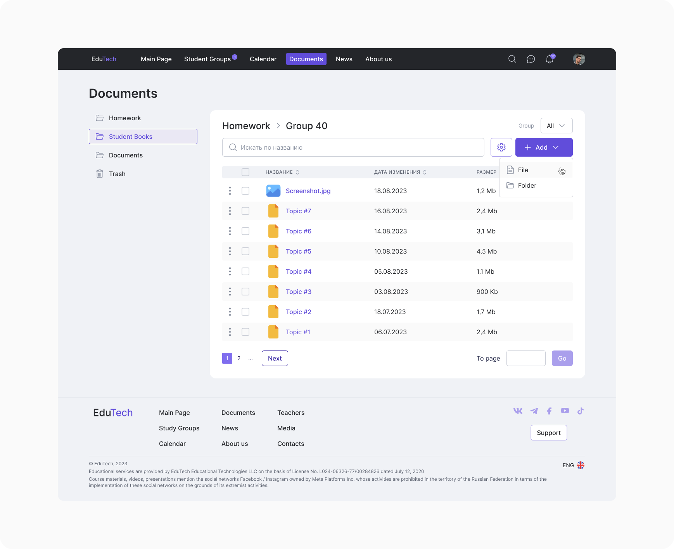The height and width of the screenshot is (549, 674).
Task: Open the Telegram social link icon
Action: click(x=534, y=411)
